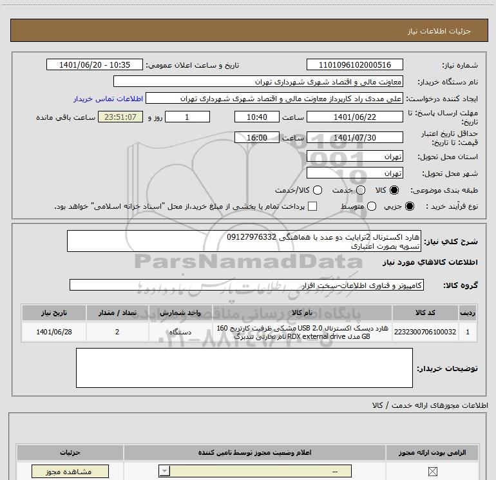496x480 pixels.
Task: Select the کالا/خدمت radio button
Action: pyautogui.click(x=318, y=190)
